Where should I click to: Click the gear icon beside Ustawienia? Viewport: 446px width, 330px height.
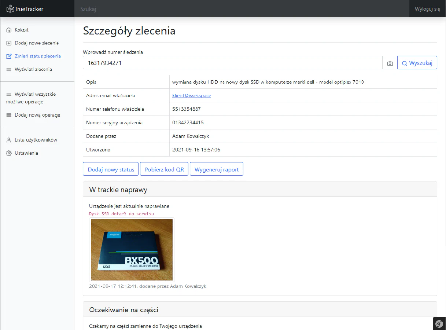9,153
